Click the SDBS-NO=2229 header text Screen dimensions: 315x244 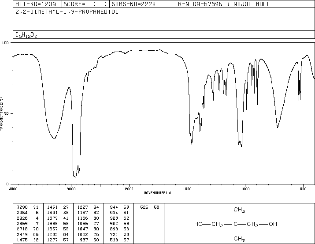(x=133, y=4)
